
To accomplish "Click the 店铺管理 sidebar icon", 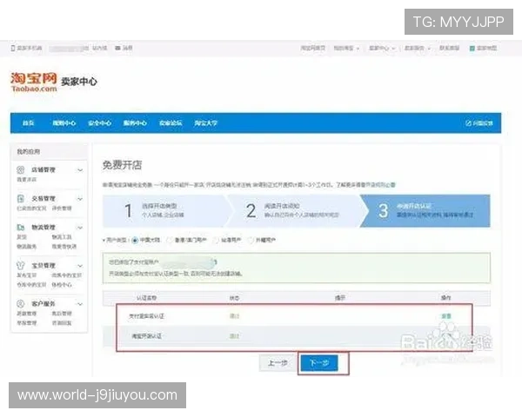I will pos(21,170).
